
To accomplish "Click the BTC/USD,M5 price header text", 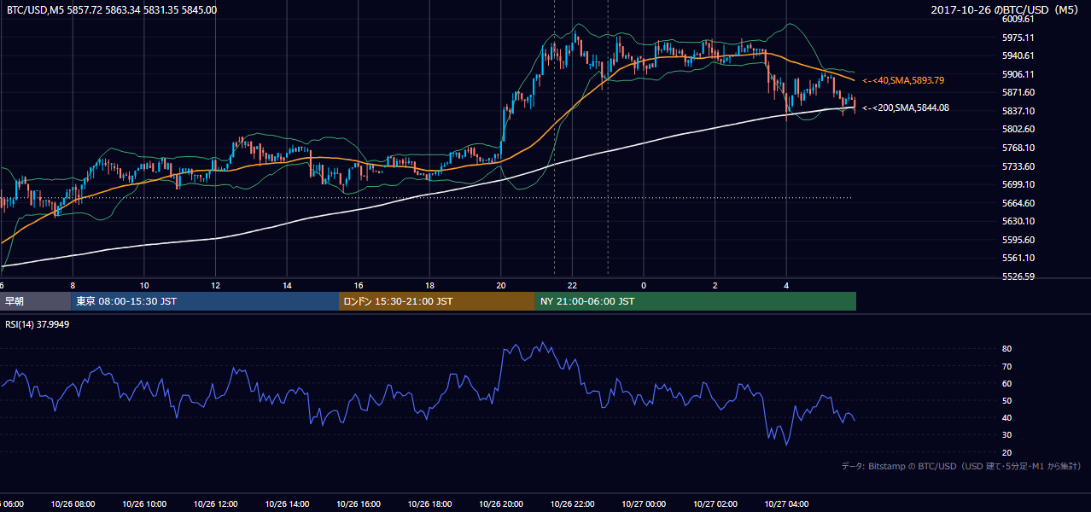I will tap(112, 10).
